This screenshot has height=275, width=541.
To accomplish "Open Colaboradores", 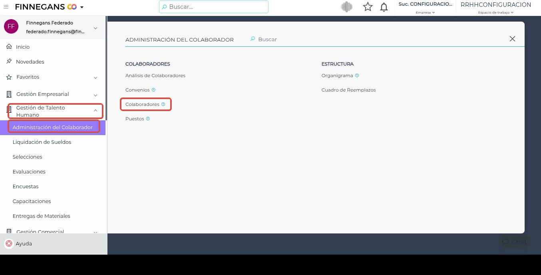I will pyautogui.click(x=142, y=104).
